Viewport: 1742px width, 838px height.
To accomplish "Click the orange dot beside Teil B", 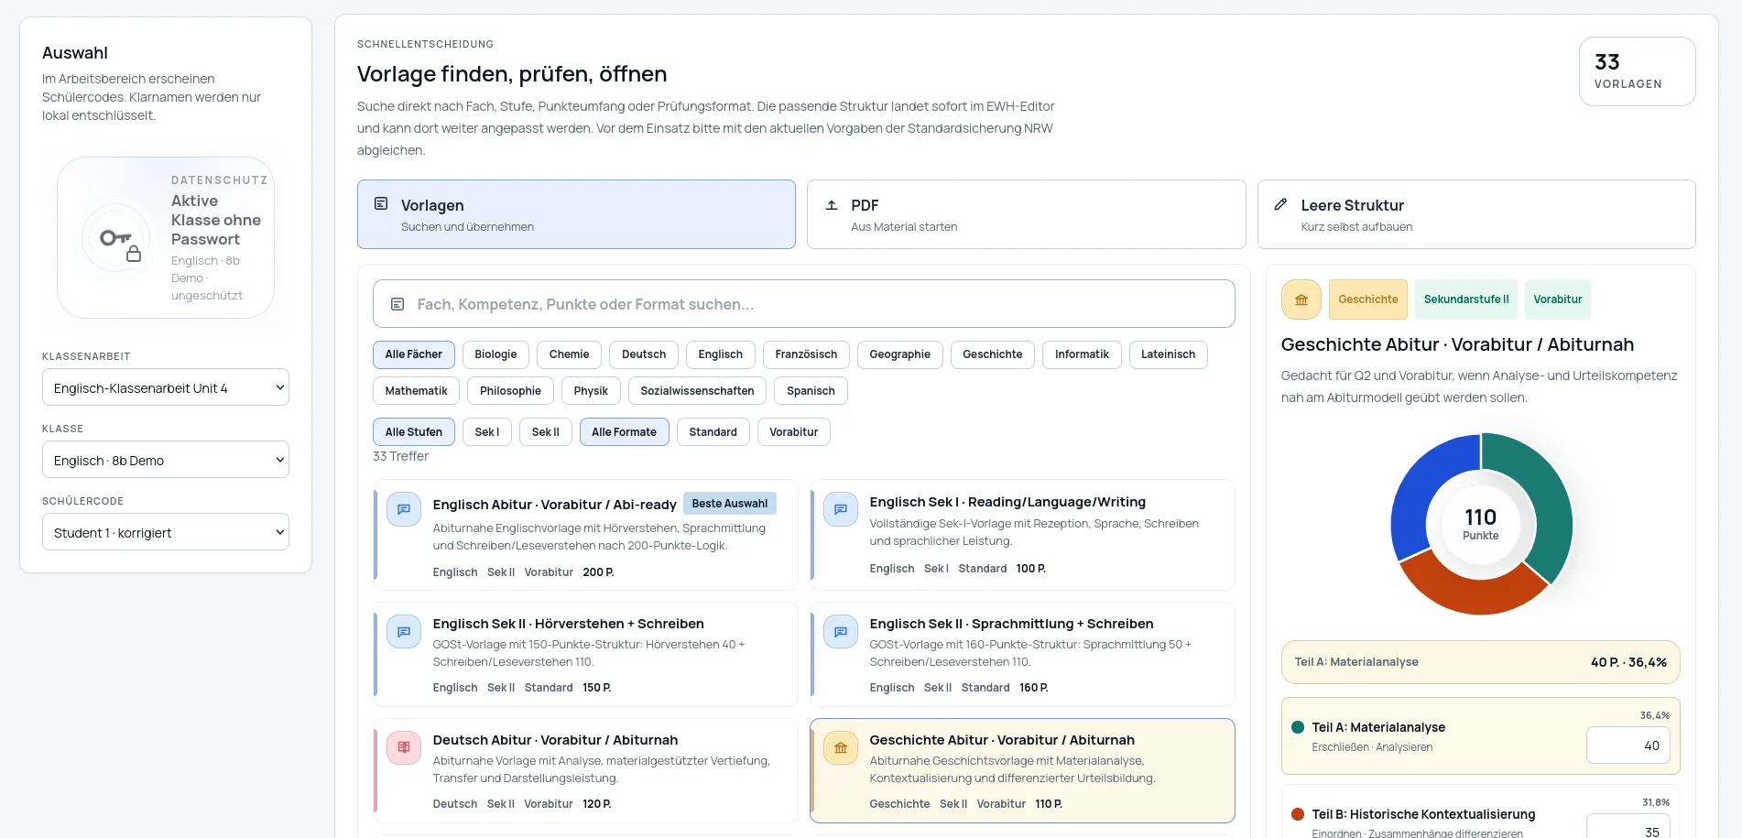I will [1298, 814].
